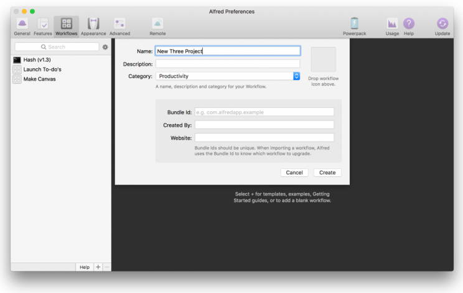Click the workflow icon drop well
This screenshot has width=463, height=293.
(x=324, y=60)
